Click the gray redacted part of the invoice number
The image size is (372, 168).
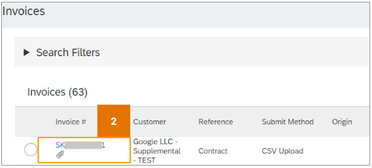[x=83, y=145]
